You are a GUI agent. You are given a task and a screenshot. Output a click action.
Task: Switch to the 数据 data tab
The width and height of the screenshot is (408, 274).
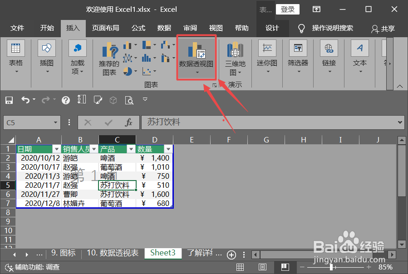coord(164,28)
